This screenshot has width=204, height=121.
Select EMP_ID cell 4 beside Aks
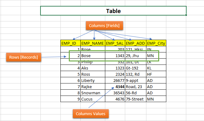(x=70, y=68)
